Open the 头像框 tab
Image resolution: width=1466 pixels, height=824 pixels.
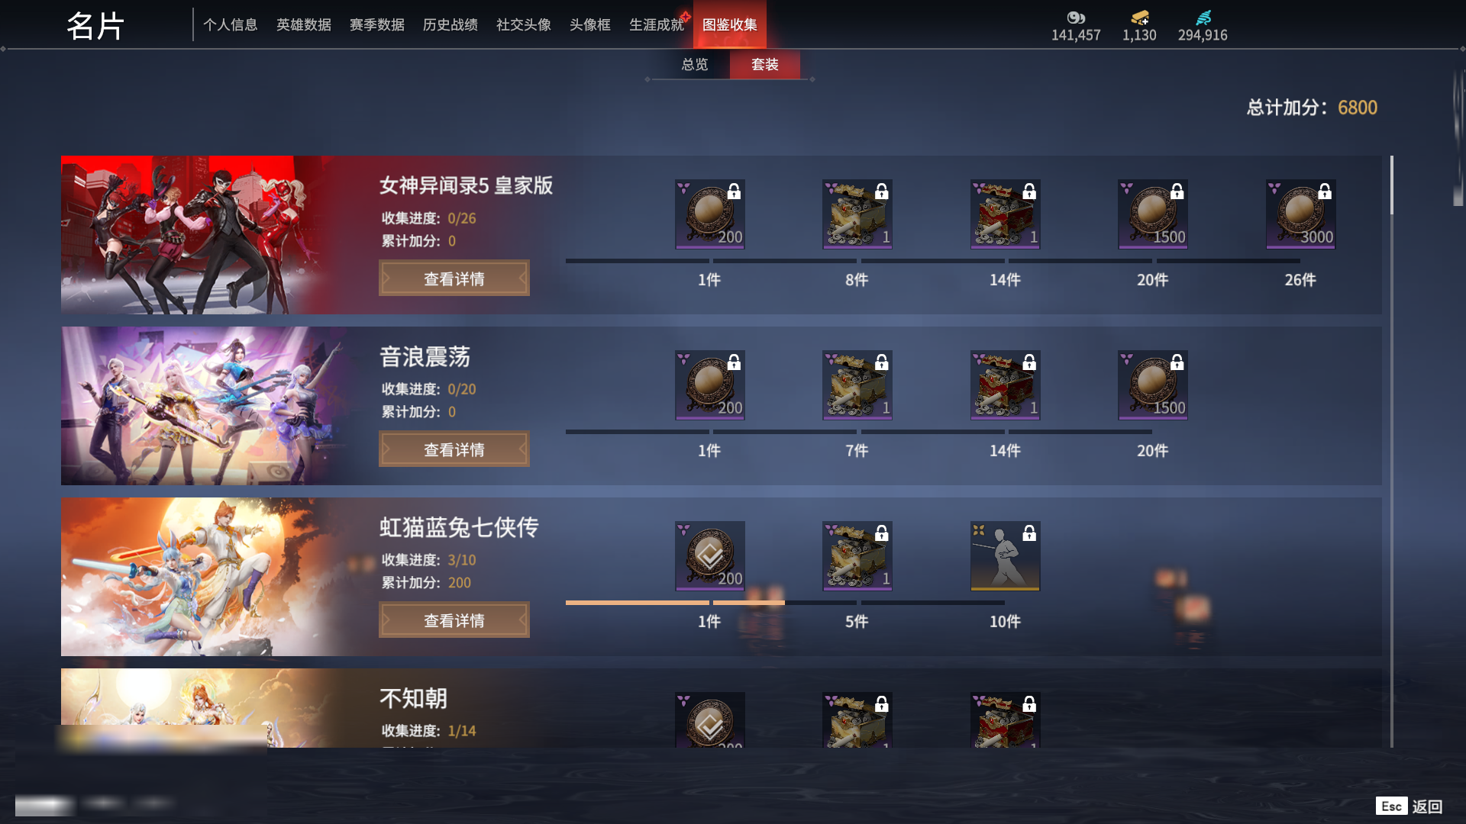tap(589, 24)
